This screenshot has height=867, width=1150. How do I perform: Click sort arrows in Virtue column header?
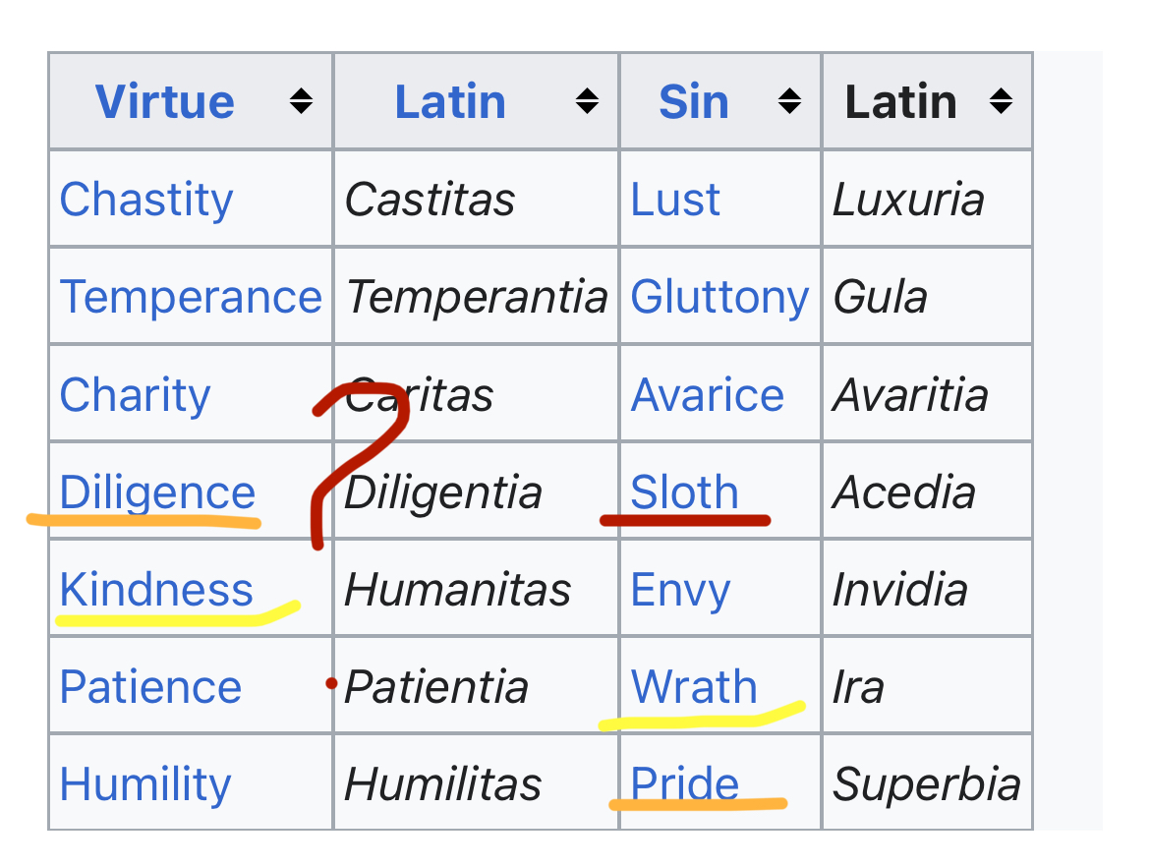click(x=301, y=101)
